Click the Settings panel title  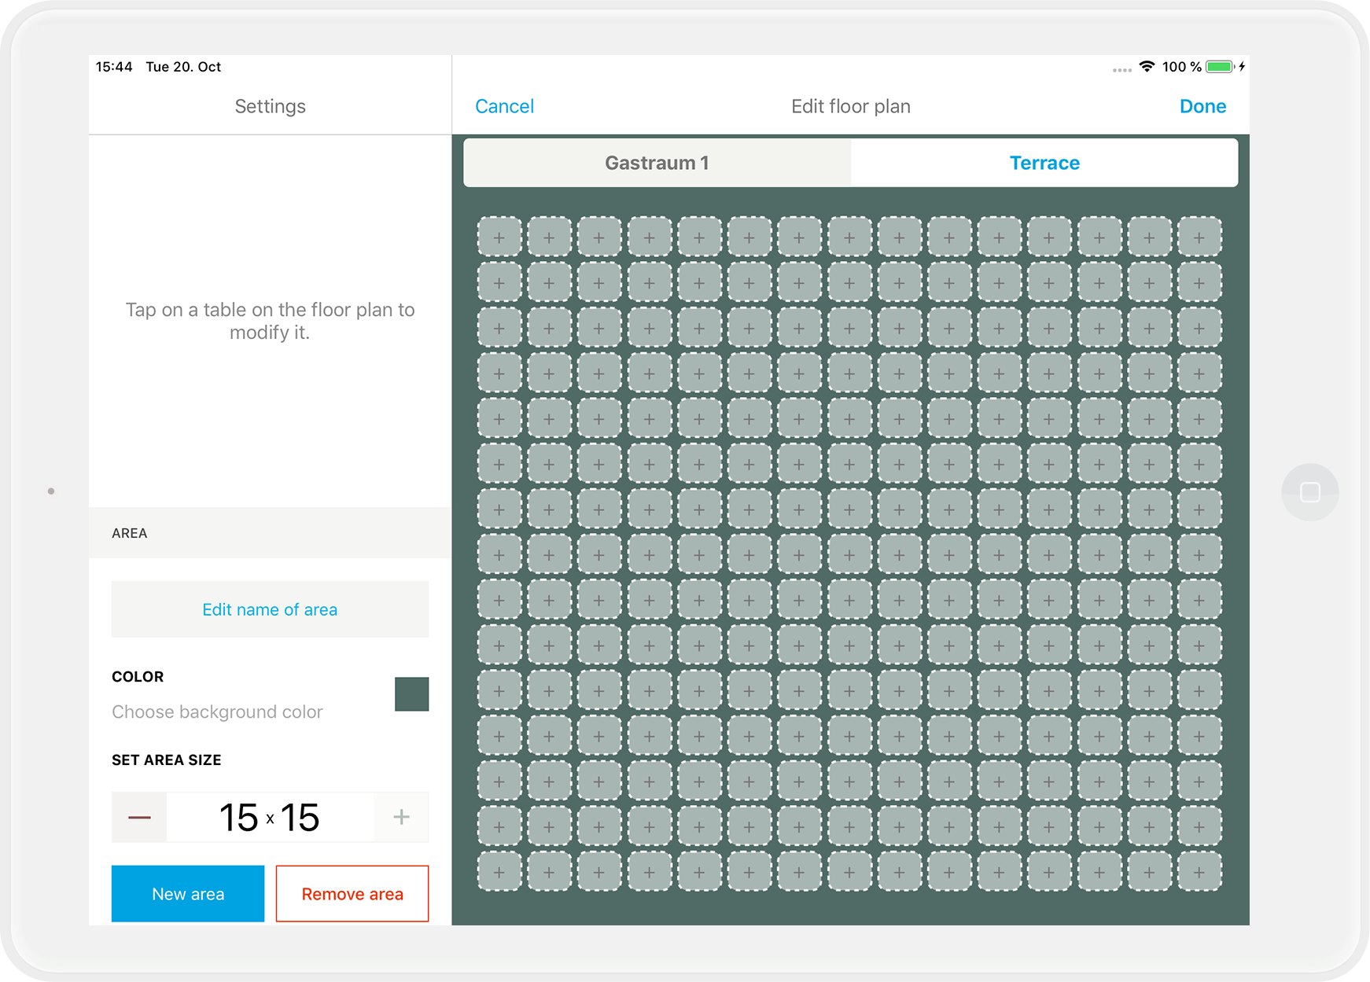[270, 106]
